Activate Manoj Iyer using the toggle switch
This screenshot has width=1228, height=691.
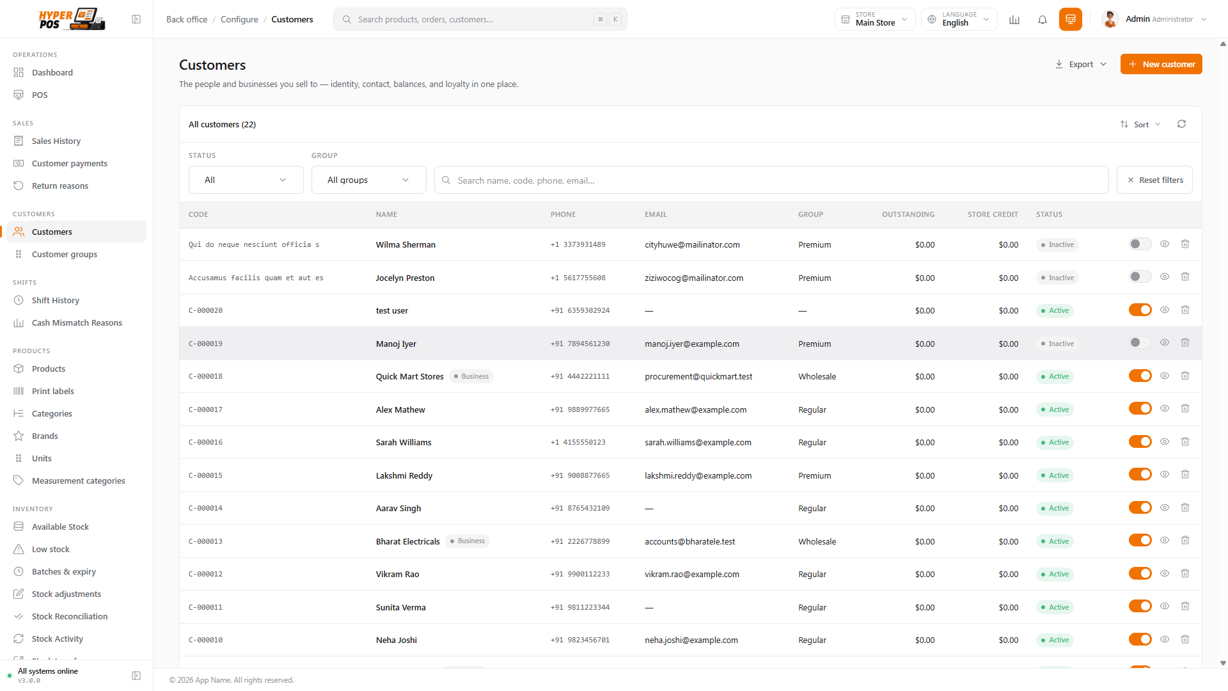click(x=1140, y=343)
